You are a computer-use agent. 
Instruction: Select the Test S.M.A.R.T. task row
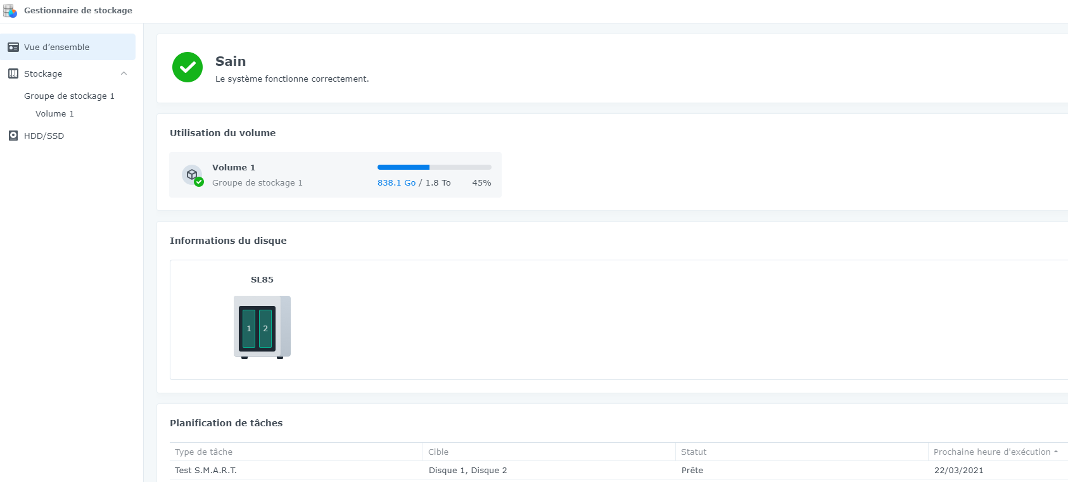coord(206,470)
